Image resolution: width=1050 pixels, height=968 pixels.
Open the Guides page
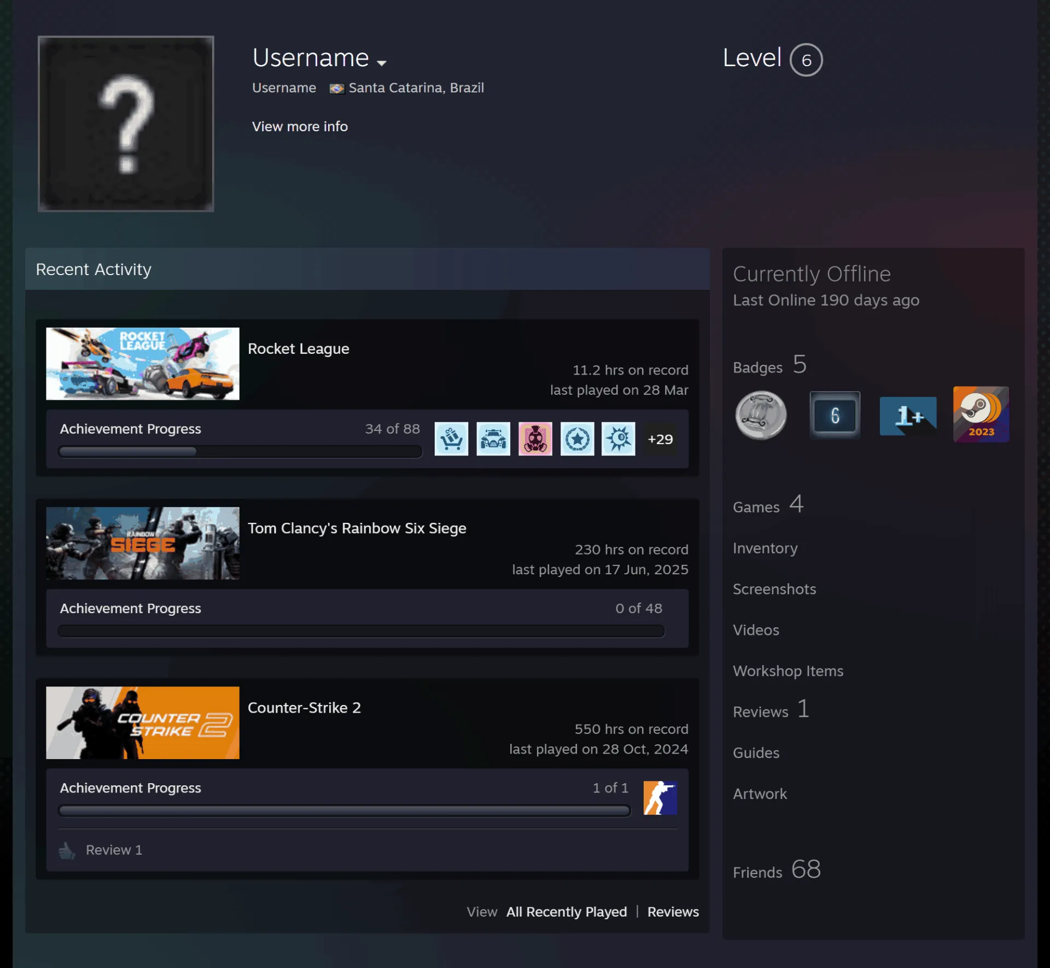coord(756,753)
